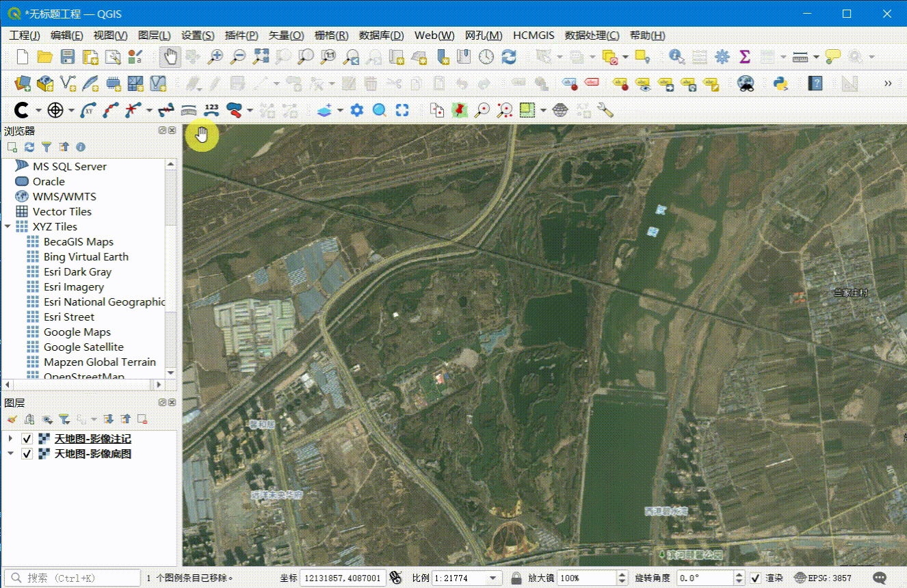Toggle visibility of 天地图-影像底图 layer

pyautogui.click(x=27, y=454)
